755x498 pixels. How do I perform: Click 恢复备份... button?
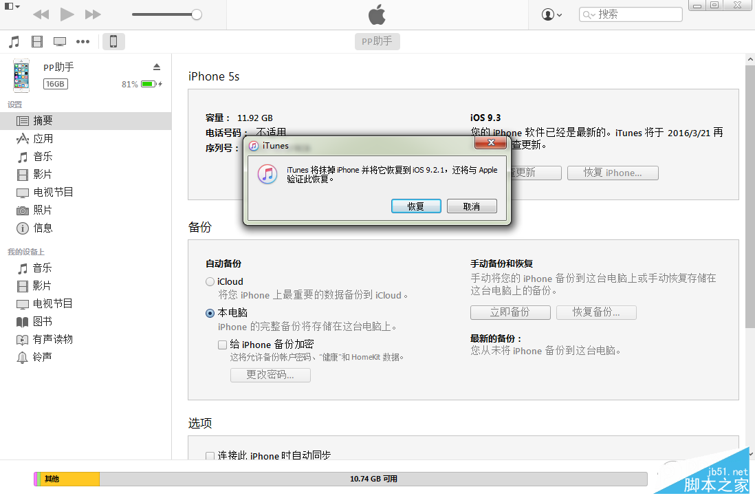click(596, 312)
